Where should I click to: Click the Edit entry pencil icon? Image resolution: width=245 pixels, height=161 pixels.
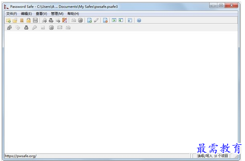point(96,20)
